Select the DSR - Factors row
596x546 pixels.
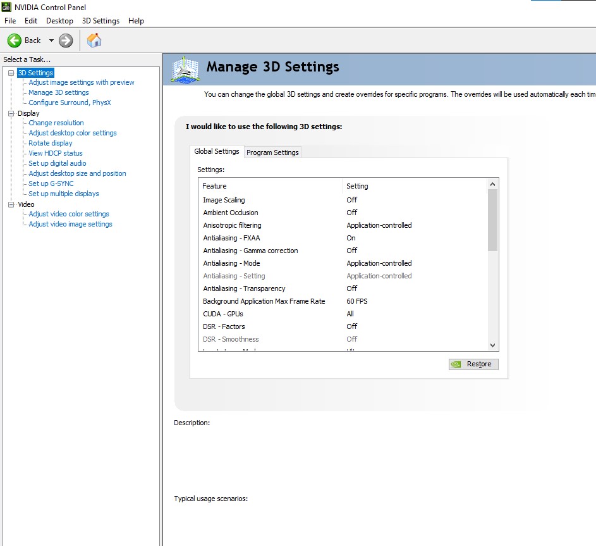[343, 326]
